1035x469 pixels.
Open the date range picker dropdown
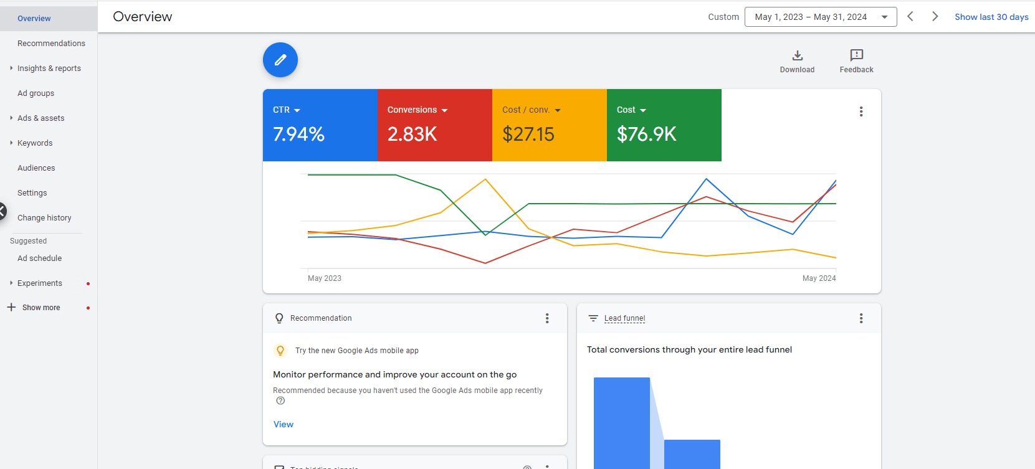[821, 17]
